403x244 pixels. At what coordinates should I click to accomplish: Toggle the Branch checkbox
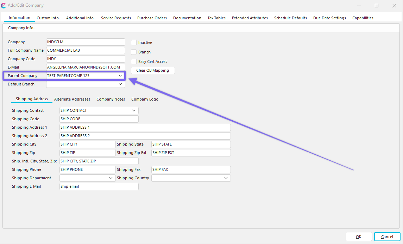coord(134,52)
